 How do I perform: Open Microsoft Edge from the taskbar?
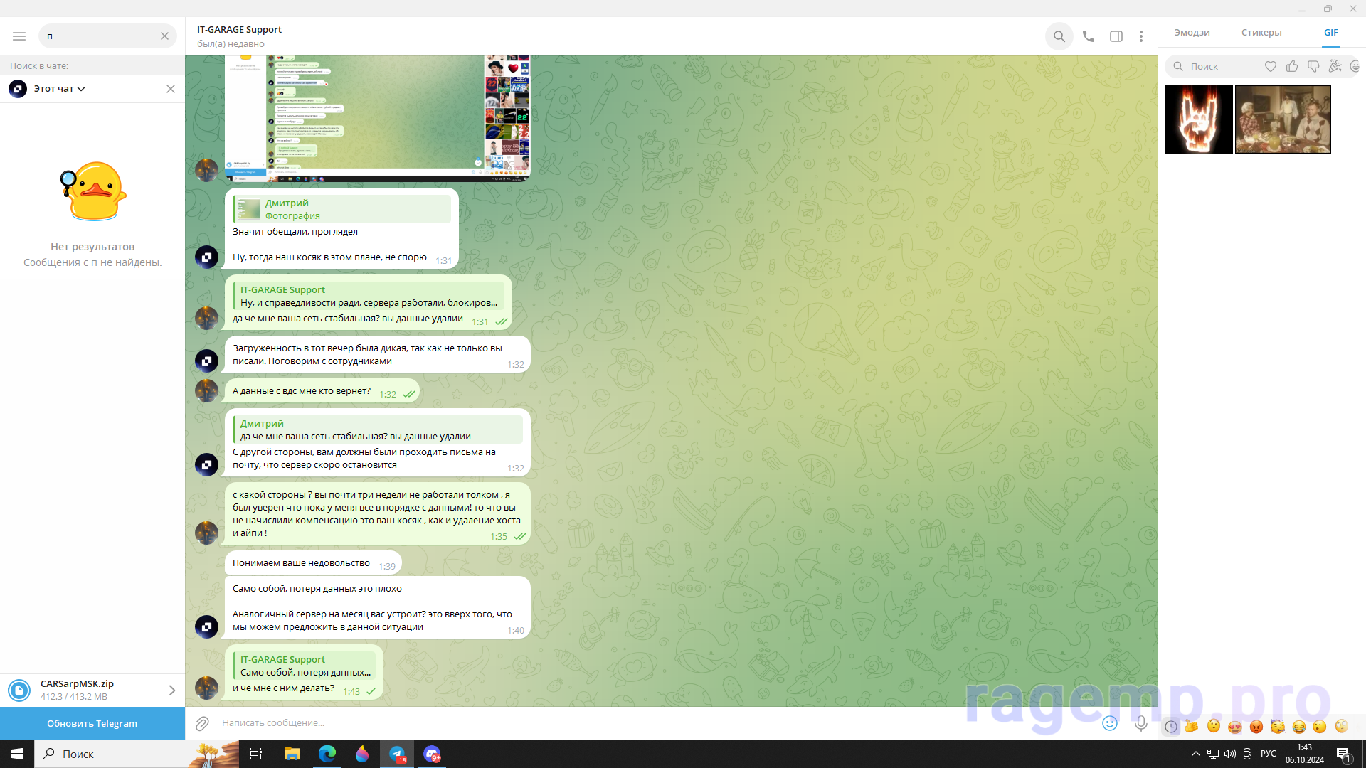click(x=327, y=754)
